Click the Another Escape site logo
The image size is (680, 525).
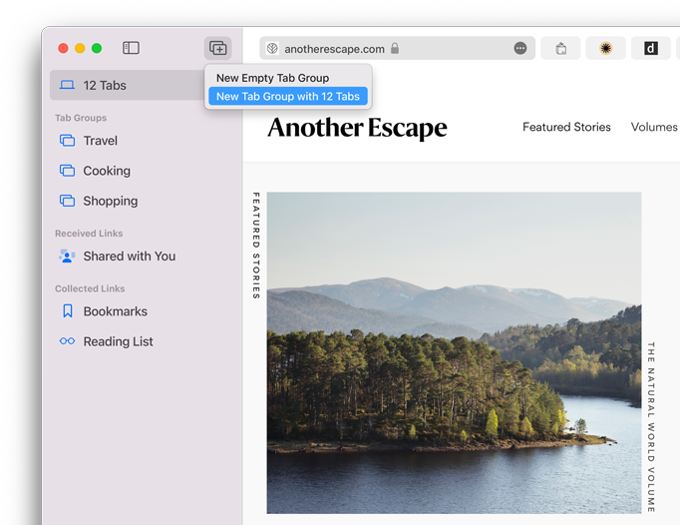click(357, 128)
